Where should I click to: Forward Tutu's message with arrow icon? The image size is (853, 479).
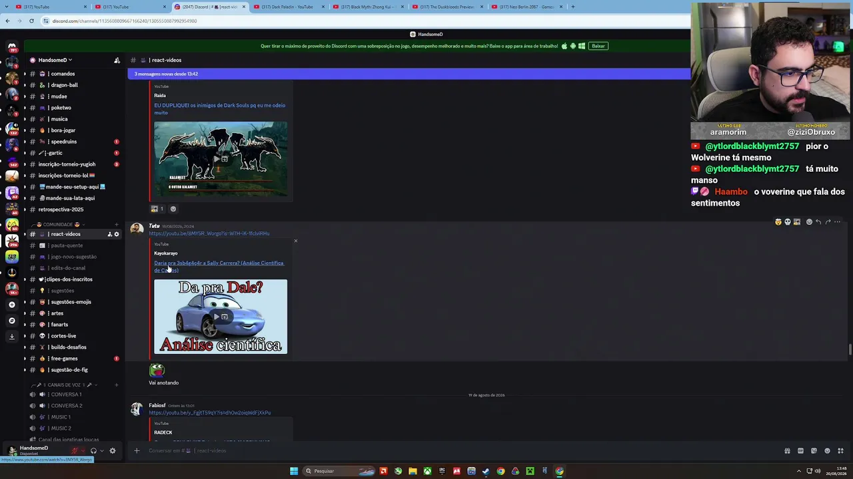tap(828, 222)
